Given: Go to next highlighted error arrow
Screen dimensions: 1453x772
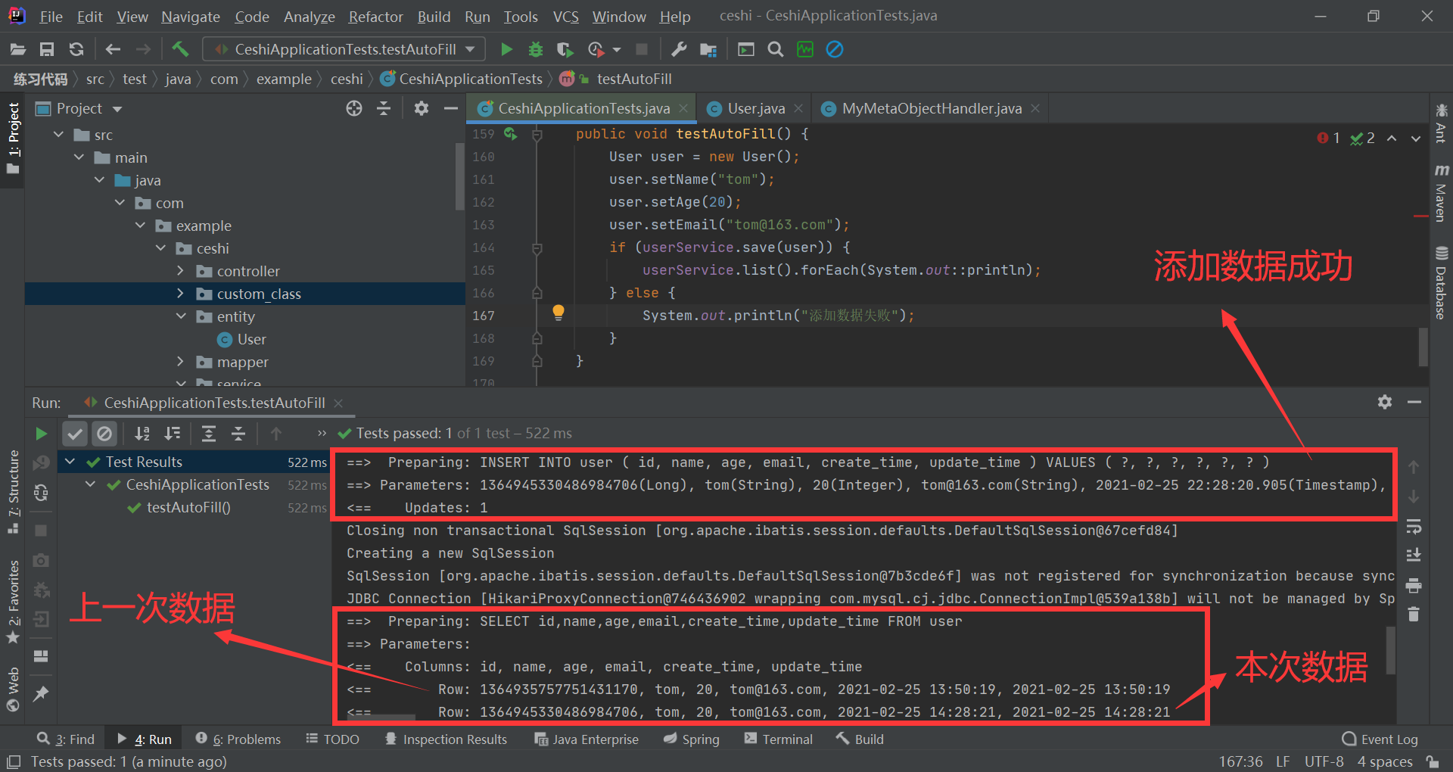Looking at the screenshot, I should coord(1415,139).
